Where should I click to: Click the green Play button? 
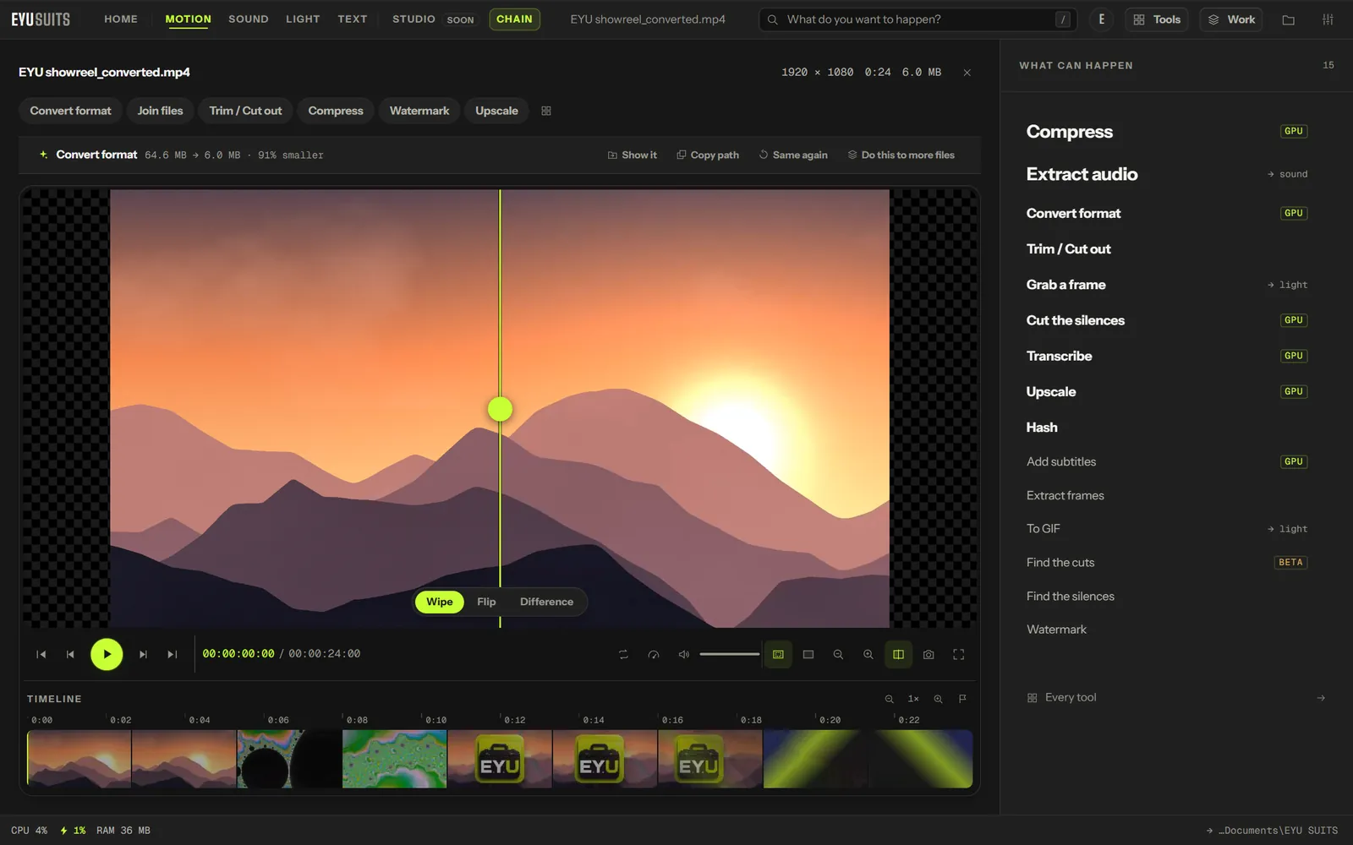click(x=107, y=654)
